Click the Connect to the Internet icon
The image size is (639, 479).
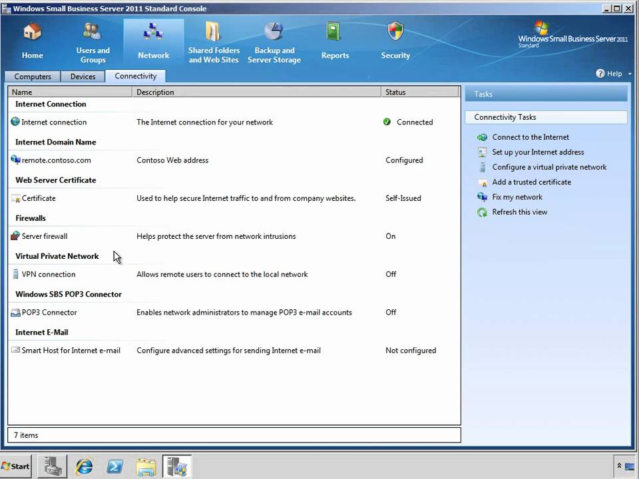[x=482, y=137]
